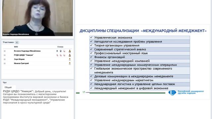Click slide row Деловые коммуникации в международном менеджменте
212x119 pixels.
pos(140,76)
